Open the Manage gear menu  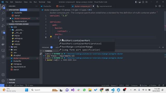click(x=3, y=81)
